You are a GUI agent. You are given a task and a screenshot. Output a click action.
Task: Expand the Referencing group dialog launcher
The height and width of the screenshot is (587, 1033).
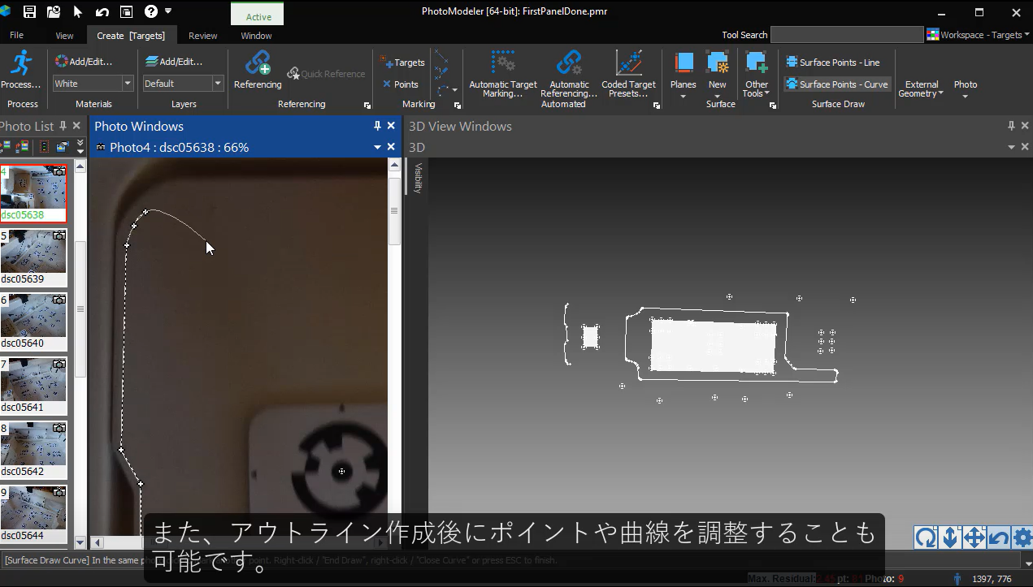point(367,106)
